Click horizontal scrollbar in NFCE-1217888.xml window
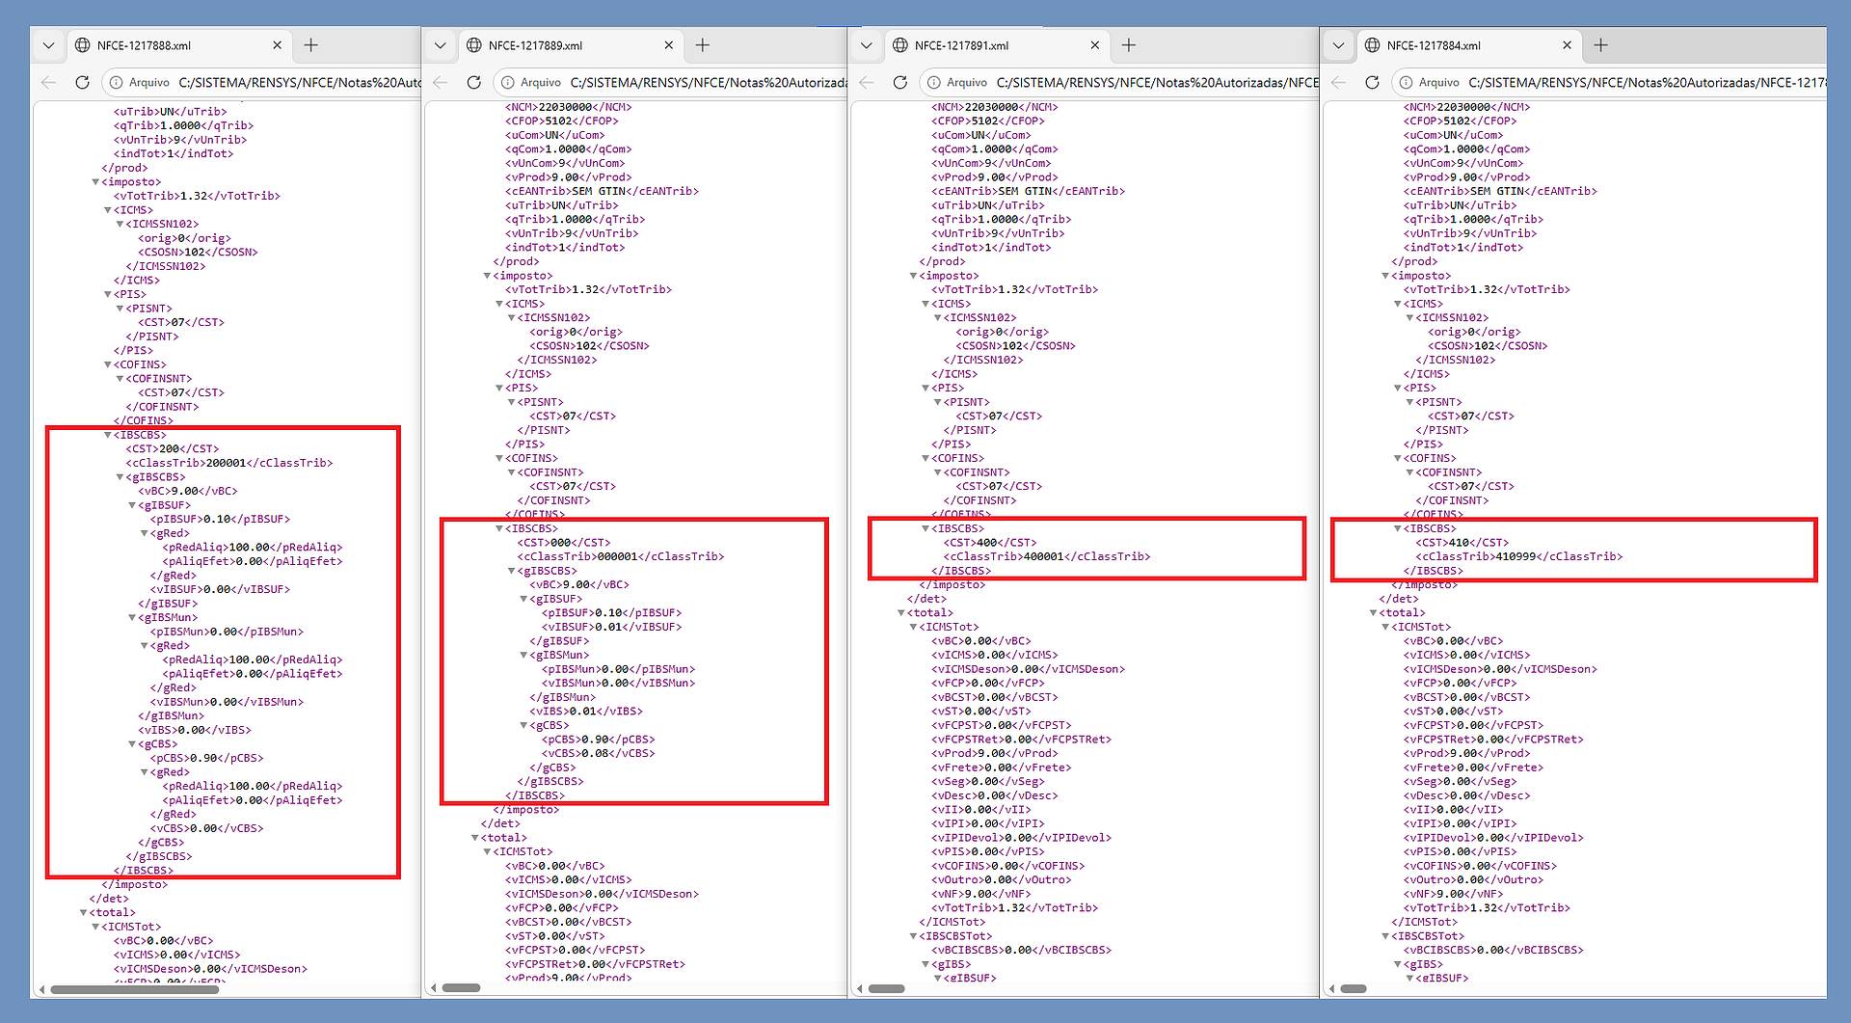The width and height of the screenshot is (1851, 1023). 125,989
